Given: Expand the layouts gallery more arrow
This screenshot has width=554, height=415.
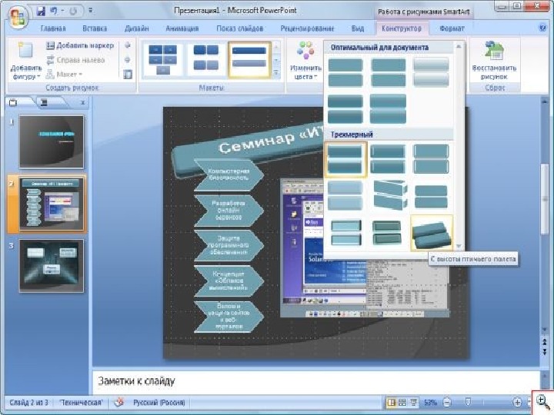Looking at the screenshot, I should click(x=276, y=73).
